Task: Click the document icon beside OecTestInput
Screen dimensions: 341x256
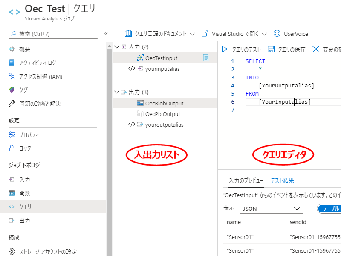Action: pos(206,58)
